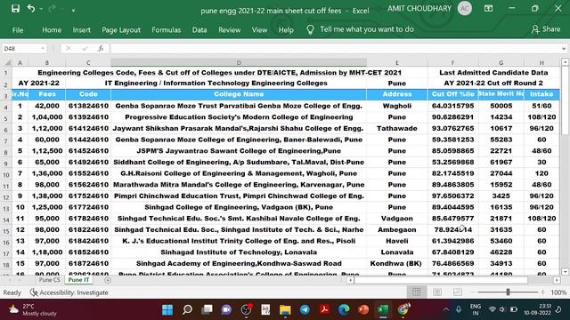Switch to Page Layout view icon
This screenshot has width=570, height=320.
coord(437,292)
